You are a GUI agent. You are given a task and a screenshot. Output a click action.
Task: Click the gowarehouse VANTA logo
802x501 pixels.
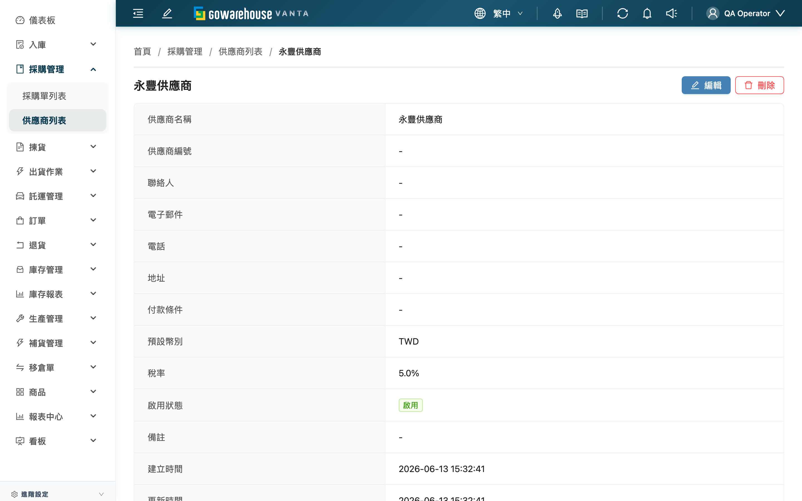[251, 13]
